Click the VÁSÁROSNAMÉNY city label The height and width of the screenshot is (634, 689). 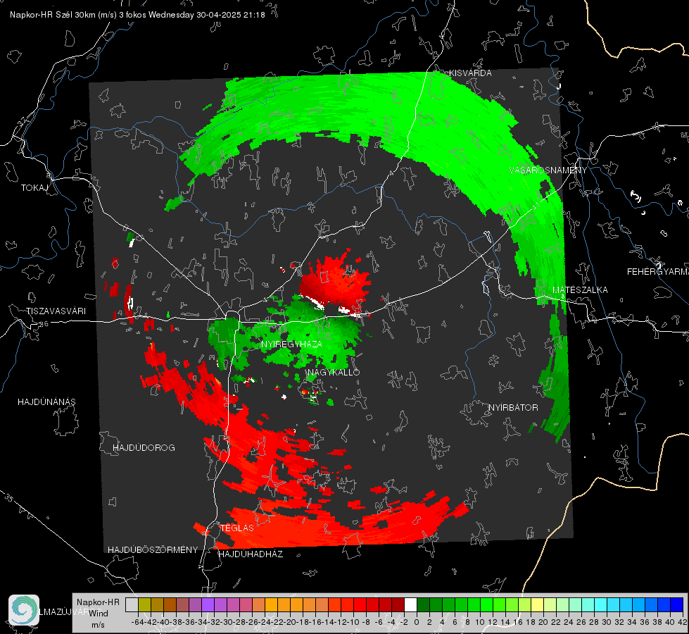(x=548, y=170)
